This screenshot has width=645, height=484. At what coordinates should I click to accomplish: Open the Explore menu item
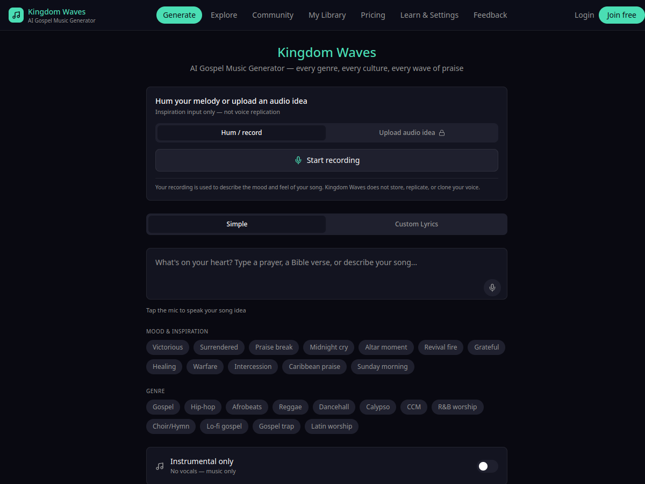(x=224, y=15)
